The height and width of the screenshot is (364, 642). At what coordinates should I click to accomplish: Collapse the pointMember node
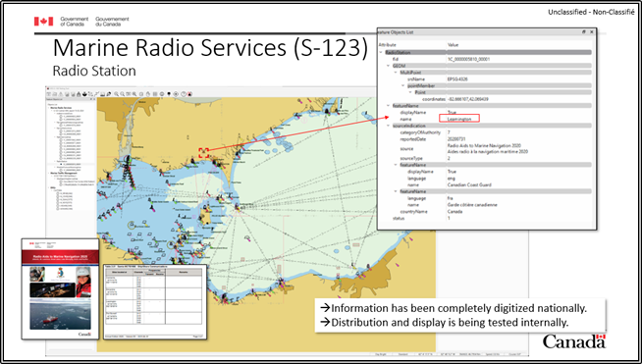point(402,85)
